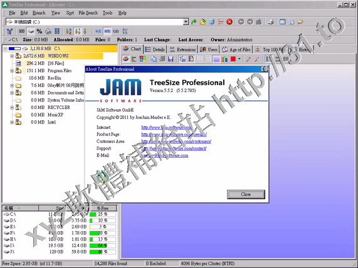
Task: Copy chart to clipboard icon
Action: point(154,59)
